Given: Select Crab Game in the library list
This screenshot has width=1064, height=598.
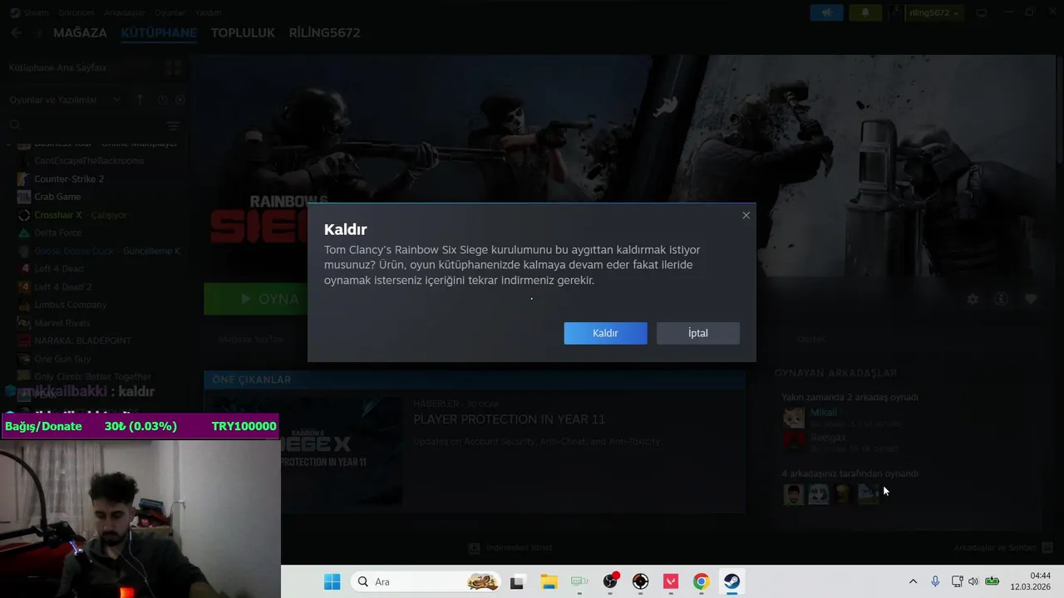Looking at the screenshot, I should (57, 197).
